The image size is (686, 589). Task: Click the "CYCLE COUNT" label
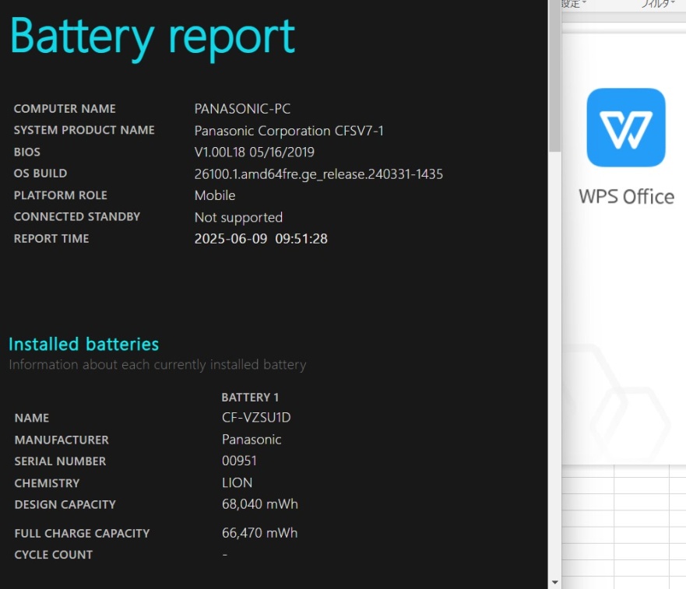point(54,555)
